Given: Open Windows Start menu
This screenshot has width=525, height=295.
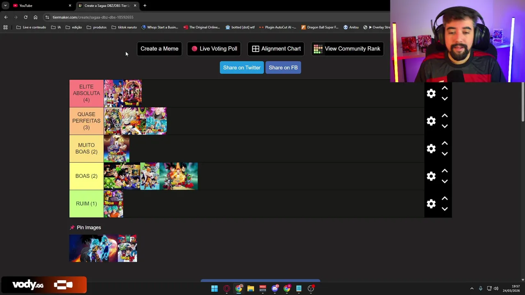Looking at the screenshot, I should [x=214, y=288].
